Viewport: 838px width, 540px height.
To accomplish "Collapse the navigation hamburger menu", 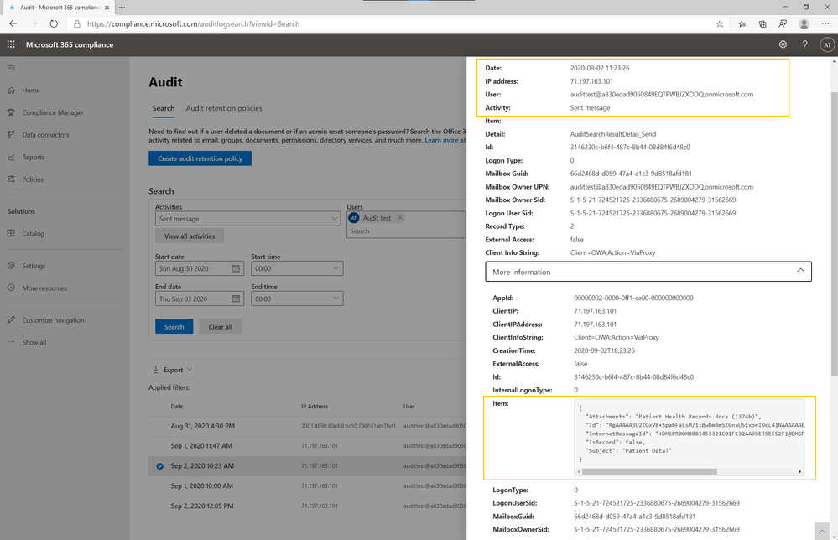I will tap(11, 68).
